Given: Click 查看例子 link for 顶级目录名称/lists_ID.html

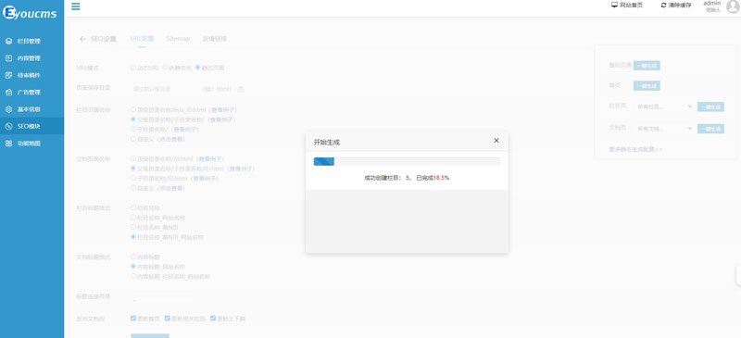Looking at the screenshot, I should 222,109.
